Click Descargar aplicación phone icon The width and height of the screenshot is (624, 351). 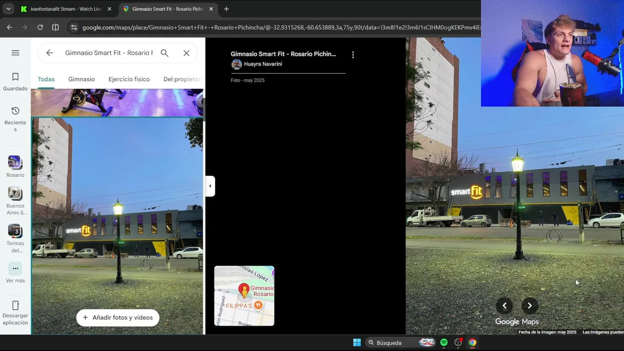[x=15, y=306]
